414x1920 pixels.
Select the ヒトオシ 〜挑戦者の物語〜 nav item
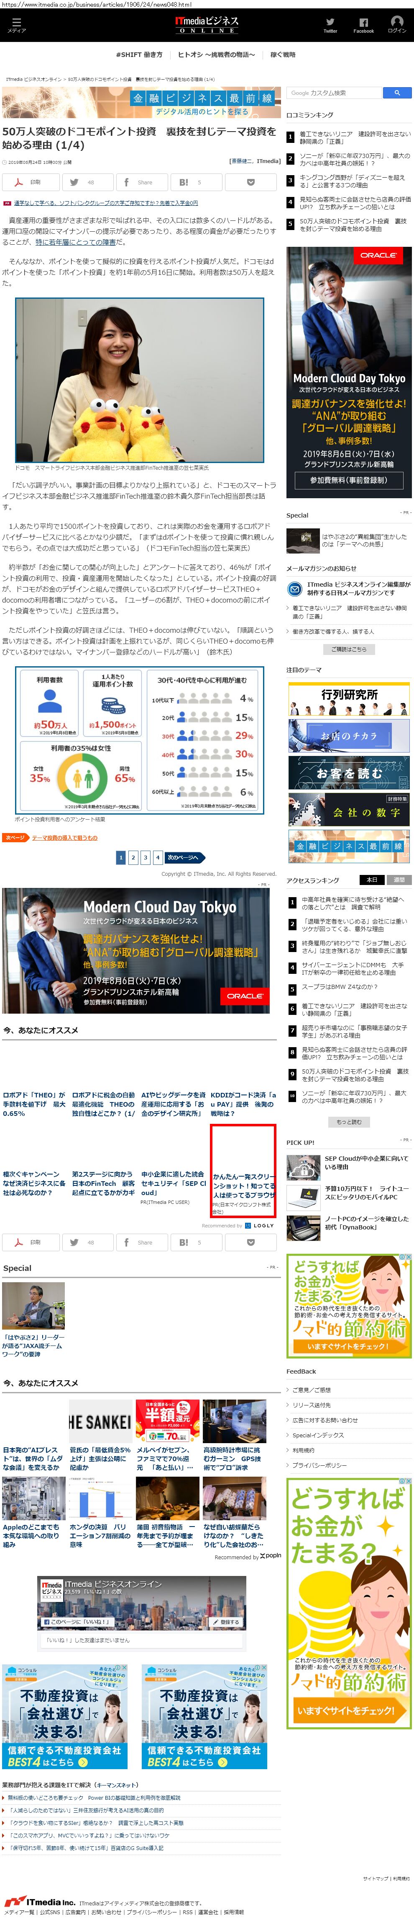(216, 54)
